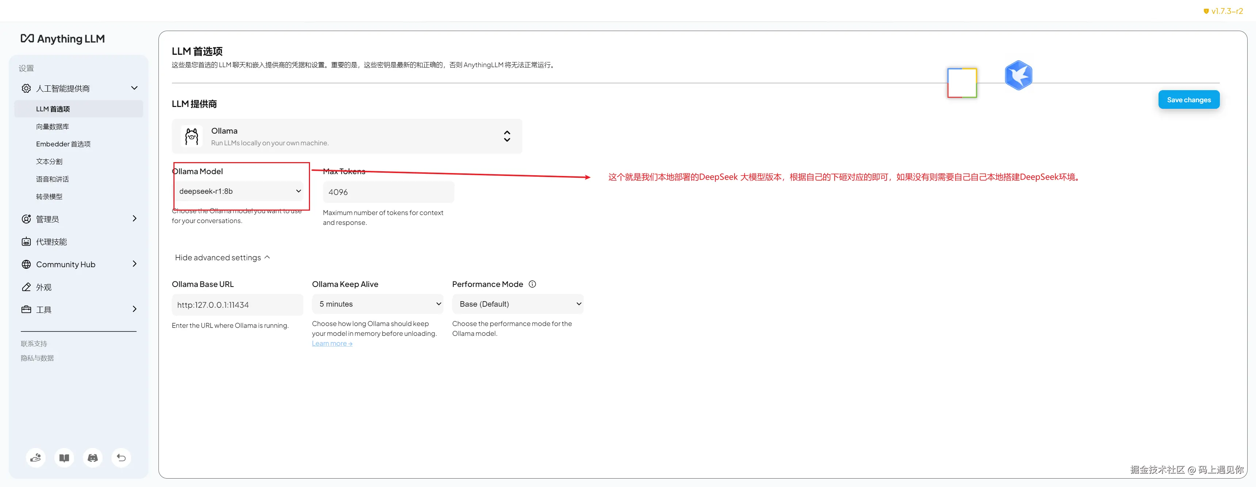Open the 向量数据库 settings page
The image size is (1256, 487).
(x=53, y=127)
